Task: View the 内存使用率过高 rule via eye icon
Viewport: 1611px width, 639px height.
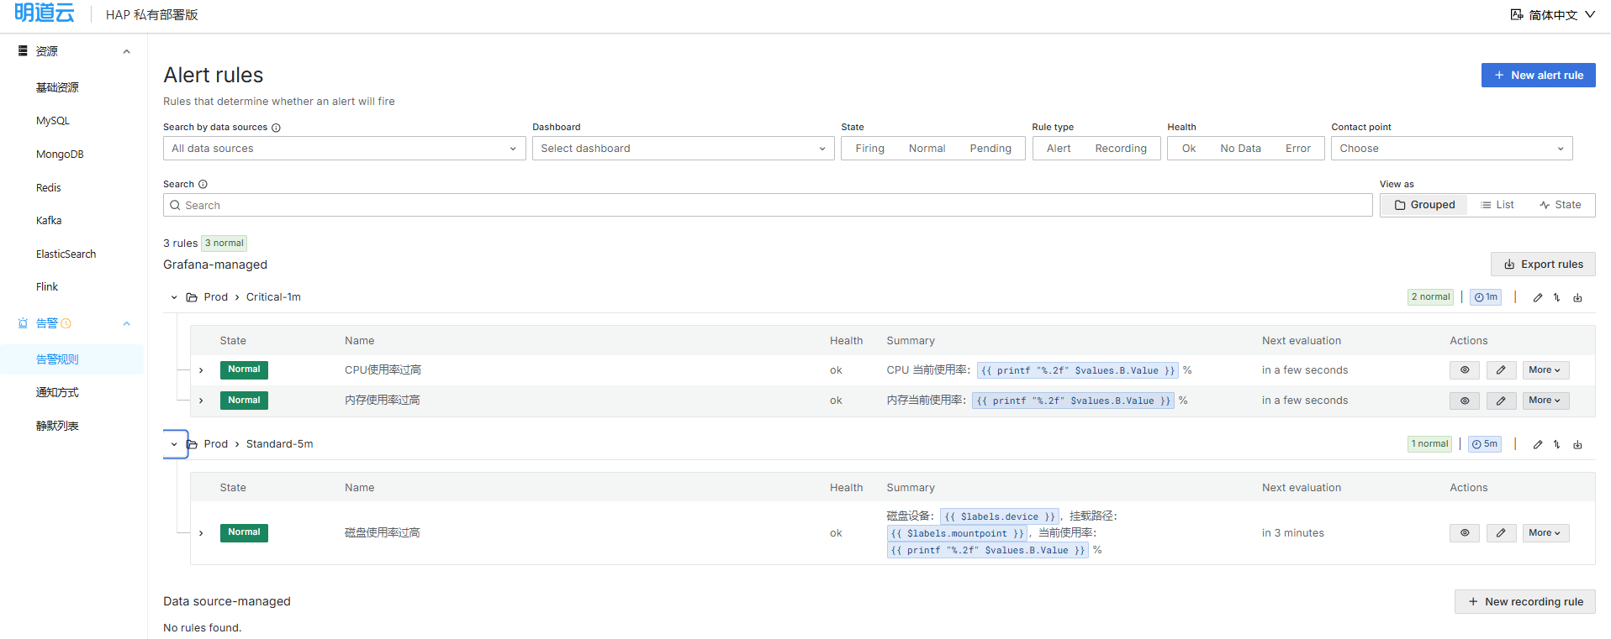Action: pyautogui.click(x=1465, y=401)
